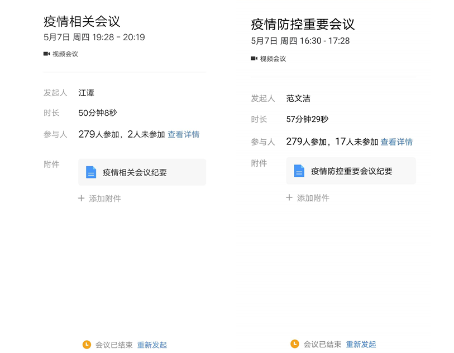
Task: Click plus icon below 疫情防控重要会议纪要 attachment
Action: tap(289, 197)
